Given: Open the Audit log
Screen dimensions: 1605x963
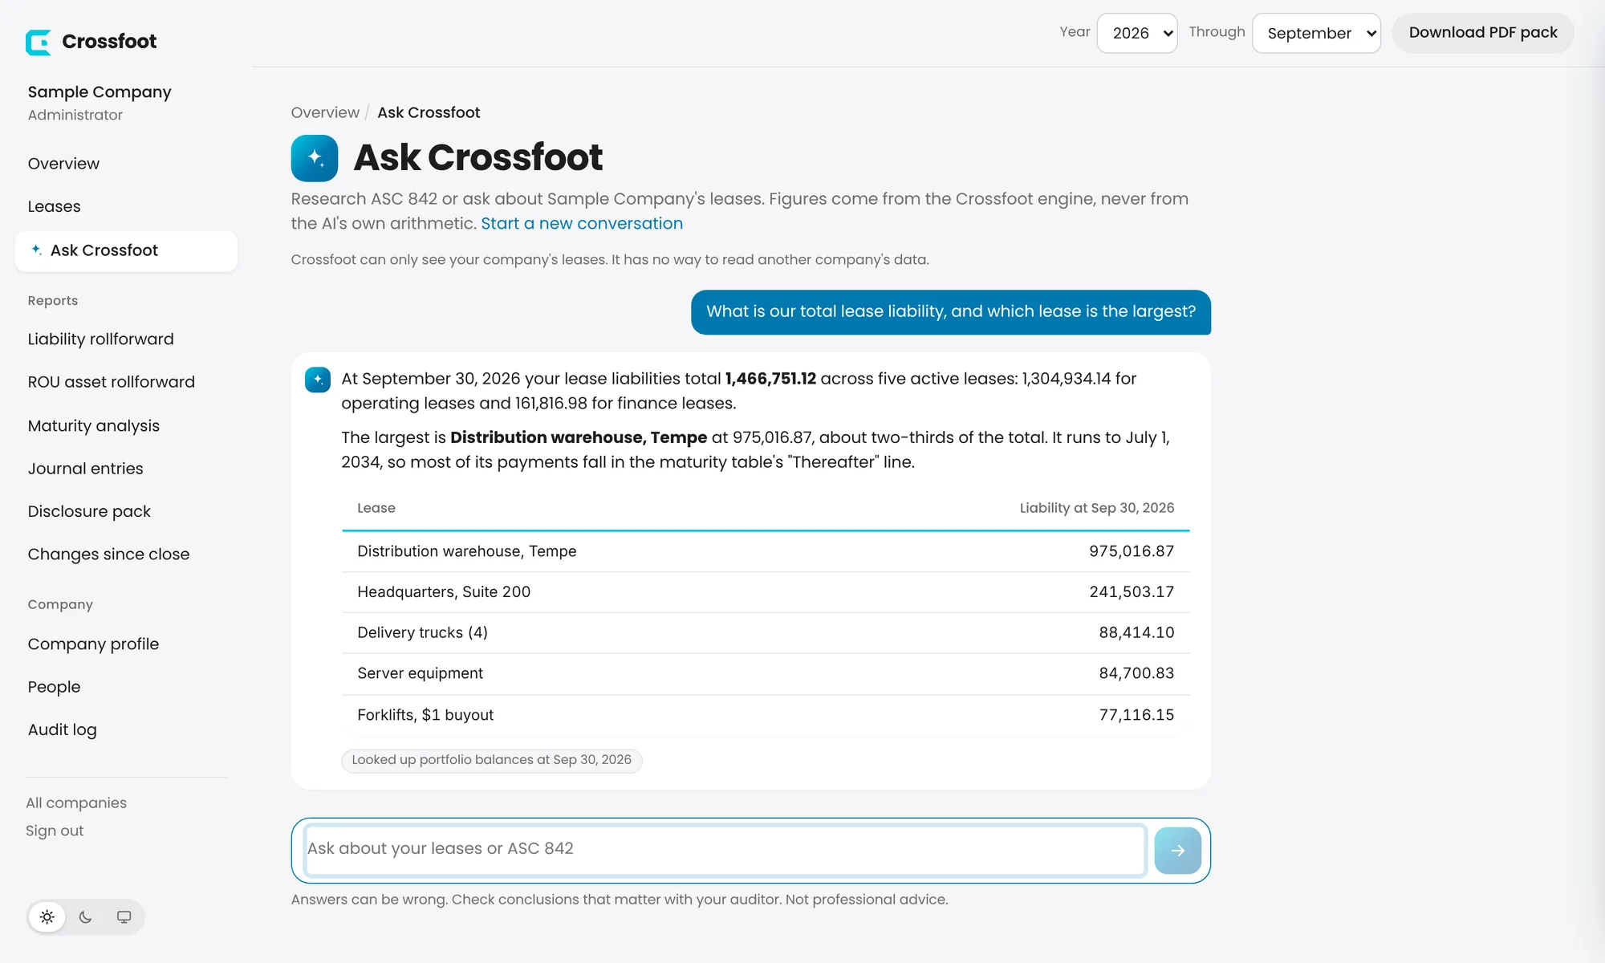Looking at the screenshot, I should coord(62,729).
